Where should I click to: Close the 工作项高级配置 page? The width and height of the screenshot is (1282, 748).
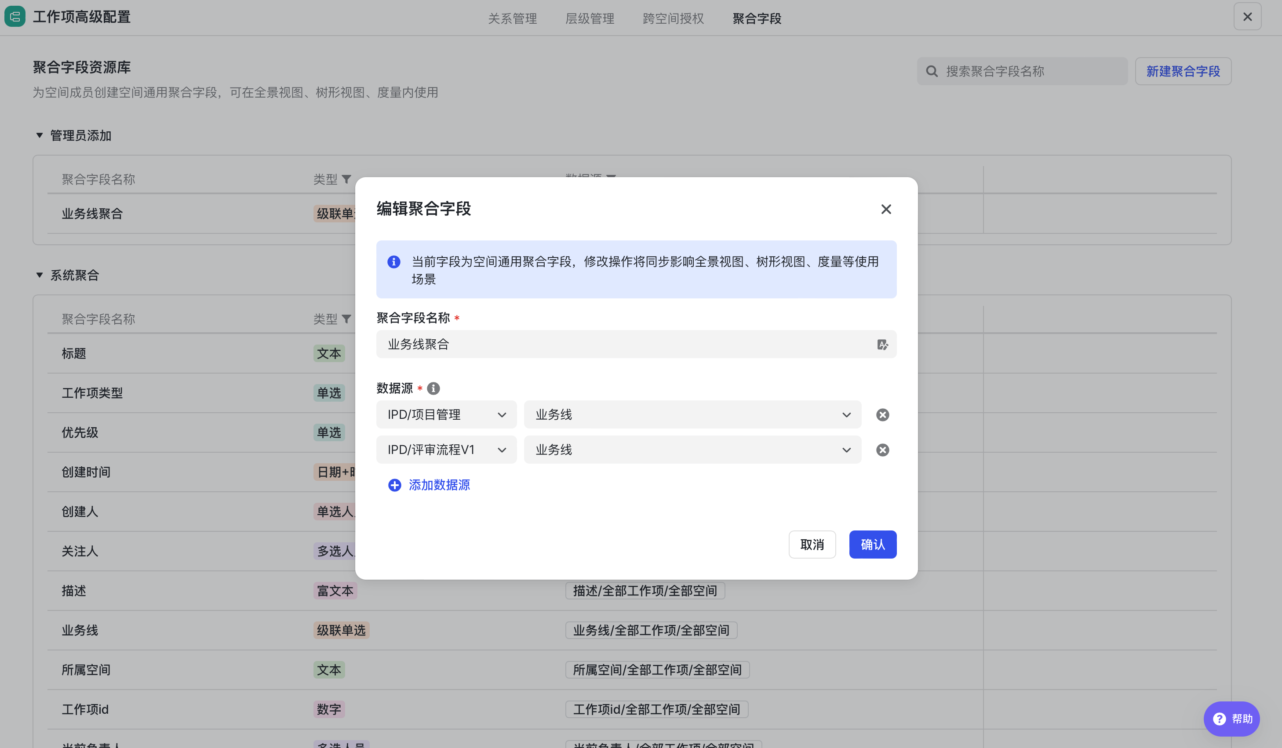coord(1247,17)
